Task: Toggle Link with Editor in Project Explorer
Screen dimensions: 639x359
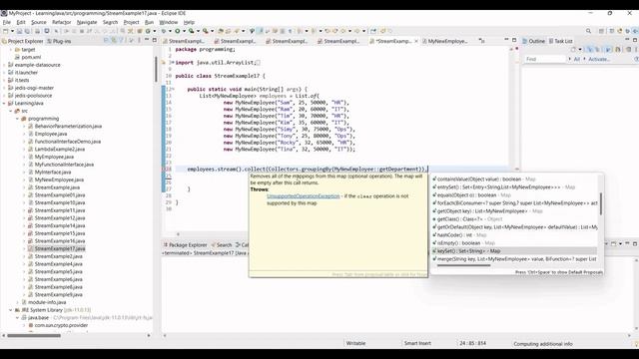Action: (114, 40)
